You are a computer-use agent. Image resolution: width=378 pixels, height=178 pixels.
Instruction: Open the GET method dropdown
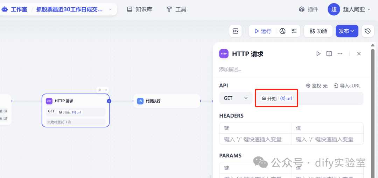point(236,98)
